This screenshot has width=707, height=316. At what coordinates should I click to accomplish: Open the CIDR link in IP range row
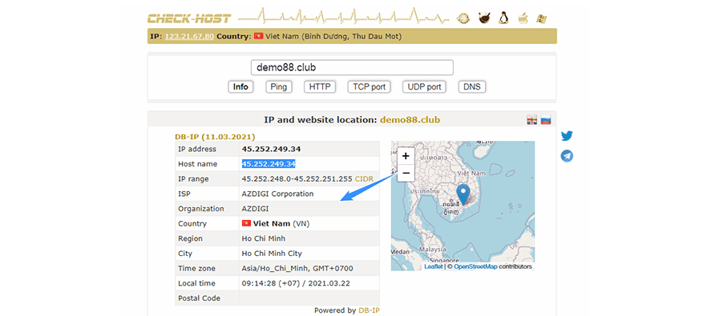364,178
